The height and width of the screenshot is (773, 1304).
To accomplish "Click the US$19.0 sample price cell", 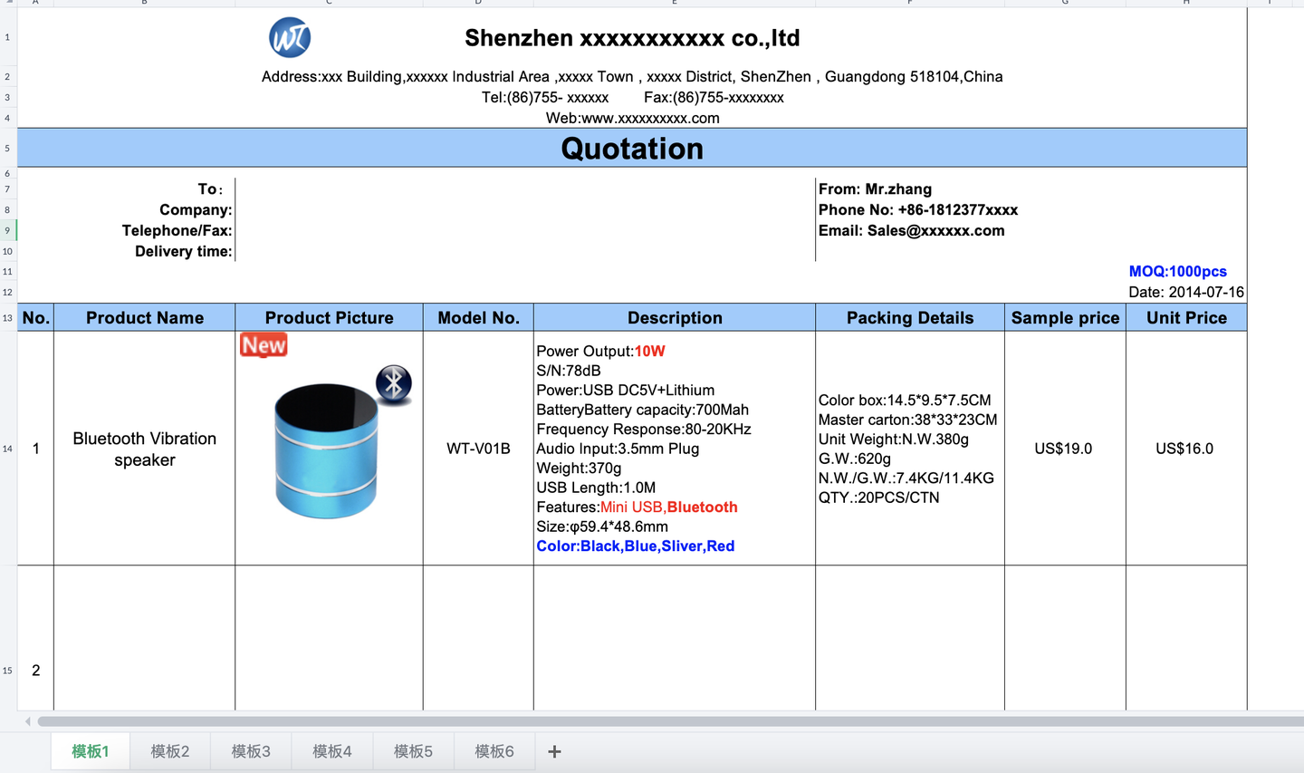I will (1065, 449).
